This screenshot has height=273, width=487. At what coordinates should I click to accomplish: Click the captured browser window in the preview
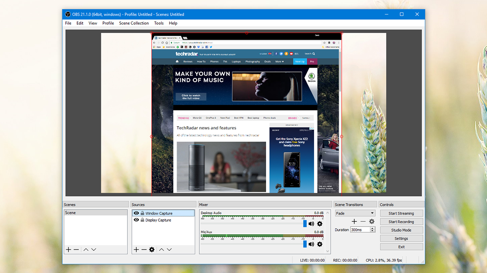(x=246, y=113)
